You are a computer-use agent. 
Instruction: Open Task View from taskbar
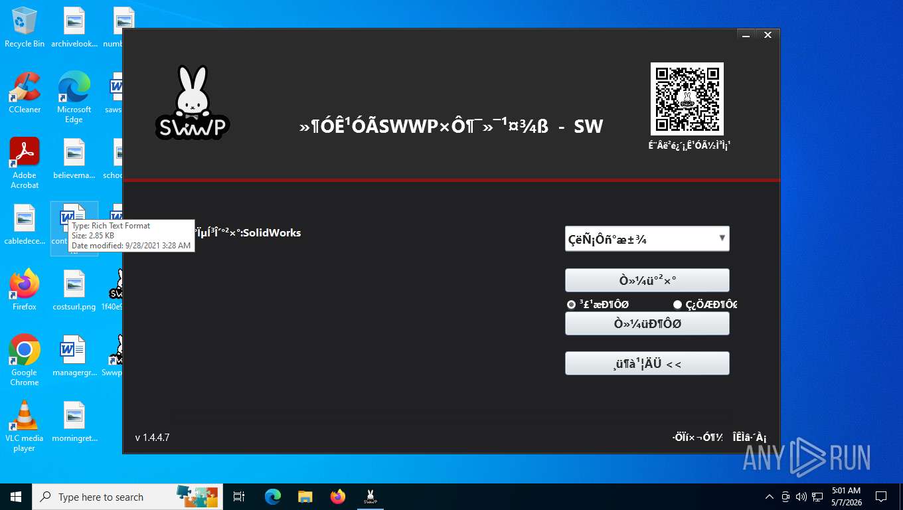(239, 497)
